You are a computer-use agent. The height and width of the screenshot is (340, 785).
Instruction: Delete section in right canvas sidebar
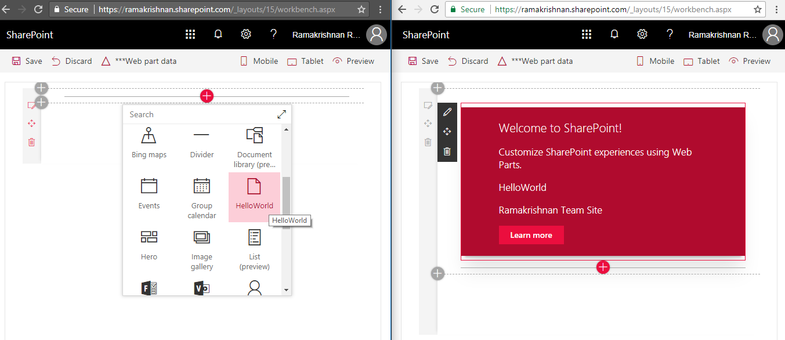pos(428,142)
